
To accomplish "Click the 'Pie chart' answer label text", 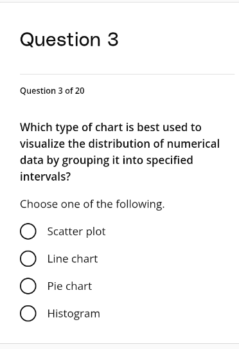I will click(x=69, y=286).
